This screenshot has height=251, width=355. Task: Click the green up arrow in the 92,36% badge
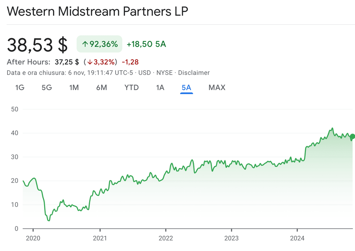[85, 44]
